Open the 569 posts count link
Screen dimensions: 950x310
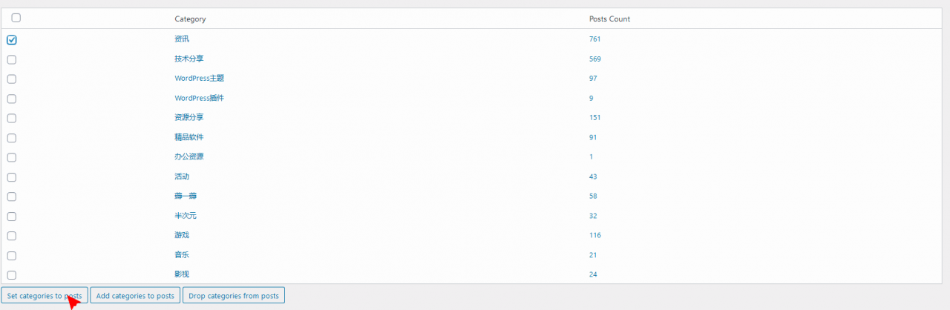point(594,59)
